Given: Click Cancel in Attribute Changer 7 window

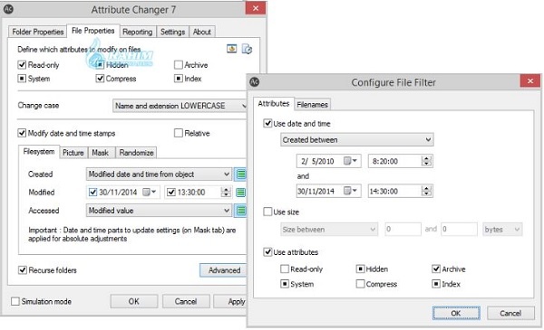Looking at the screenshot, I should 186,301.
